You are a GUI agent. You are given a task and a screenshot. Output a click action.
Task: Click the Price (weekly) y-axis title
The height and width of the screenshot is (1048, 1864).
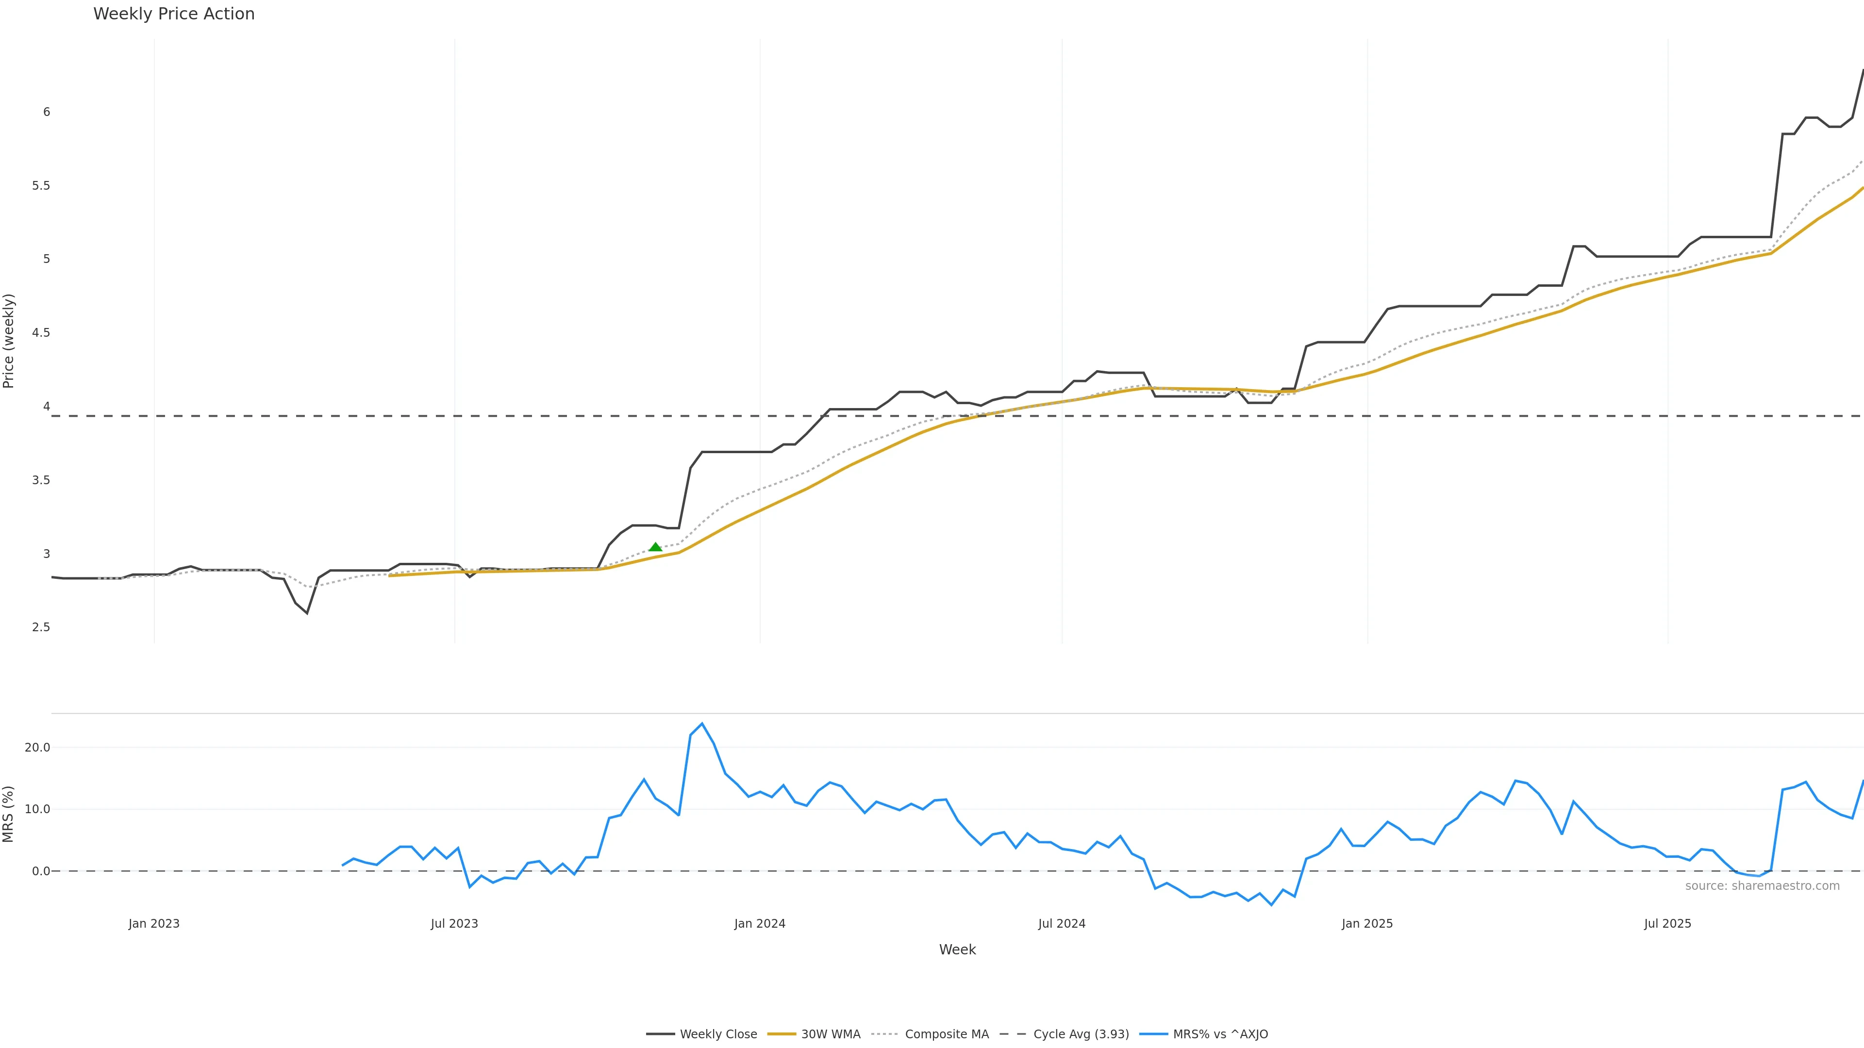coord(9,341)
